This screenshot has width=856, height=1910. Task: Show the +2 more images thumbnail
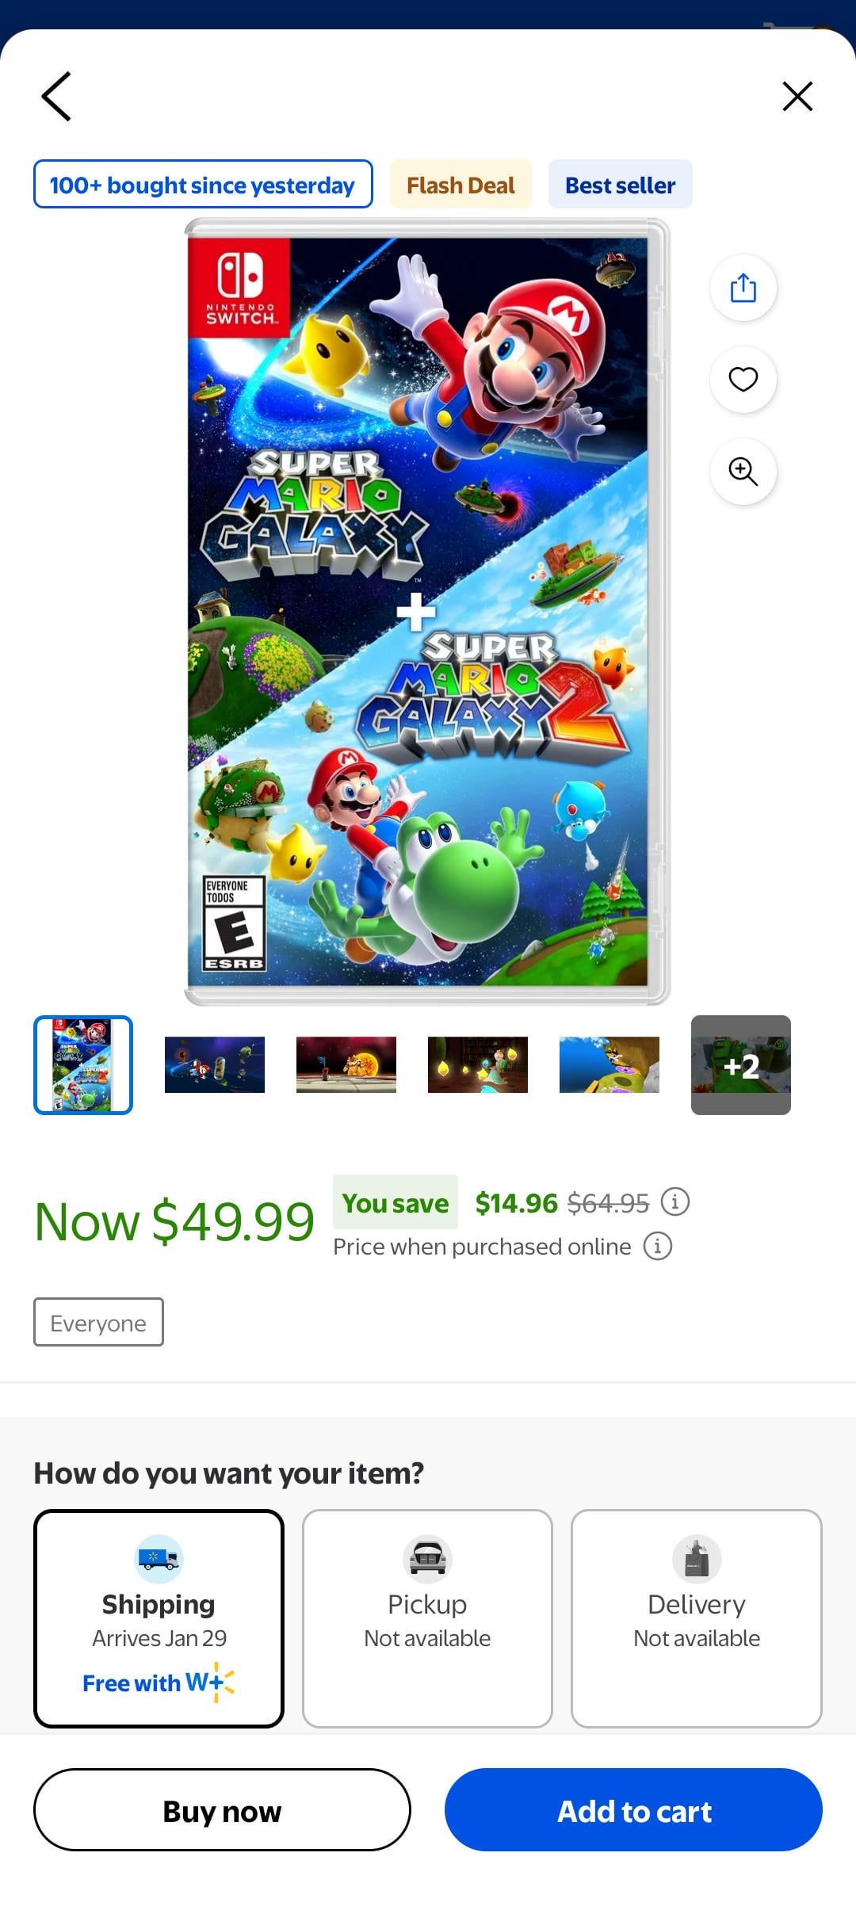[741, 1065]
